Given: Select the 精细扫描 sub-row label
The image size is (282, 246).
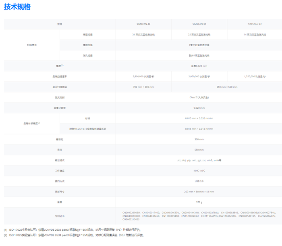Looking at the screenshot, I should click(x=87, y=45).
